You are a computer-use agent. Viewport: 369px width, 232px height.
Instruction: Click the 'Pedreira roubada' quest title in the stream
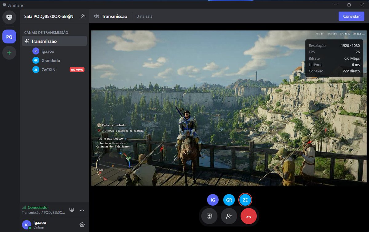coord(113,125)
